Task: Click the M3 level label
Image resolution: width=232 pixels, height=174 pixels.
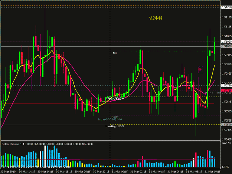Action: (115, 53)
